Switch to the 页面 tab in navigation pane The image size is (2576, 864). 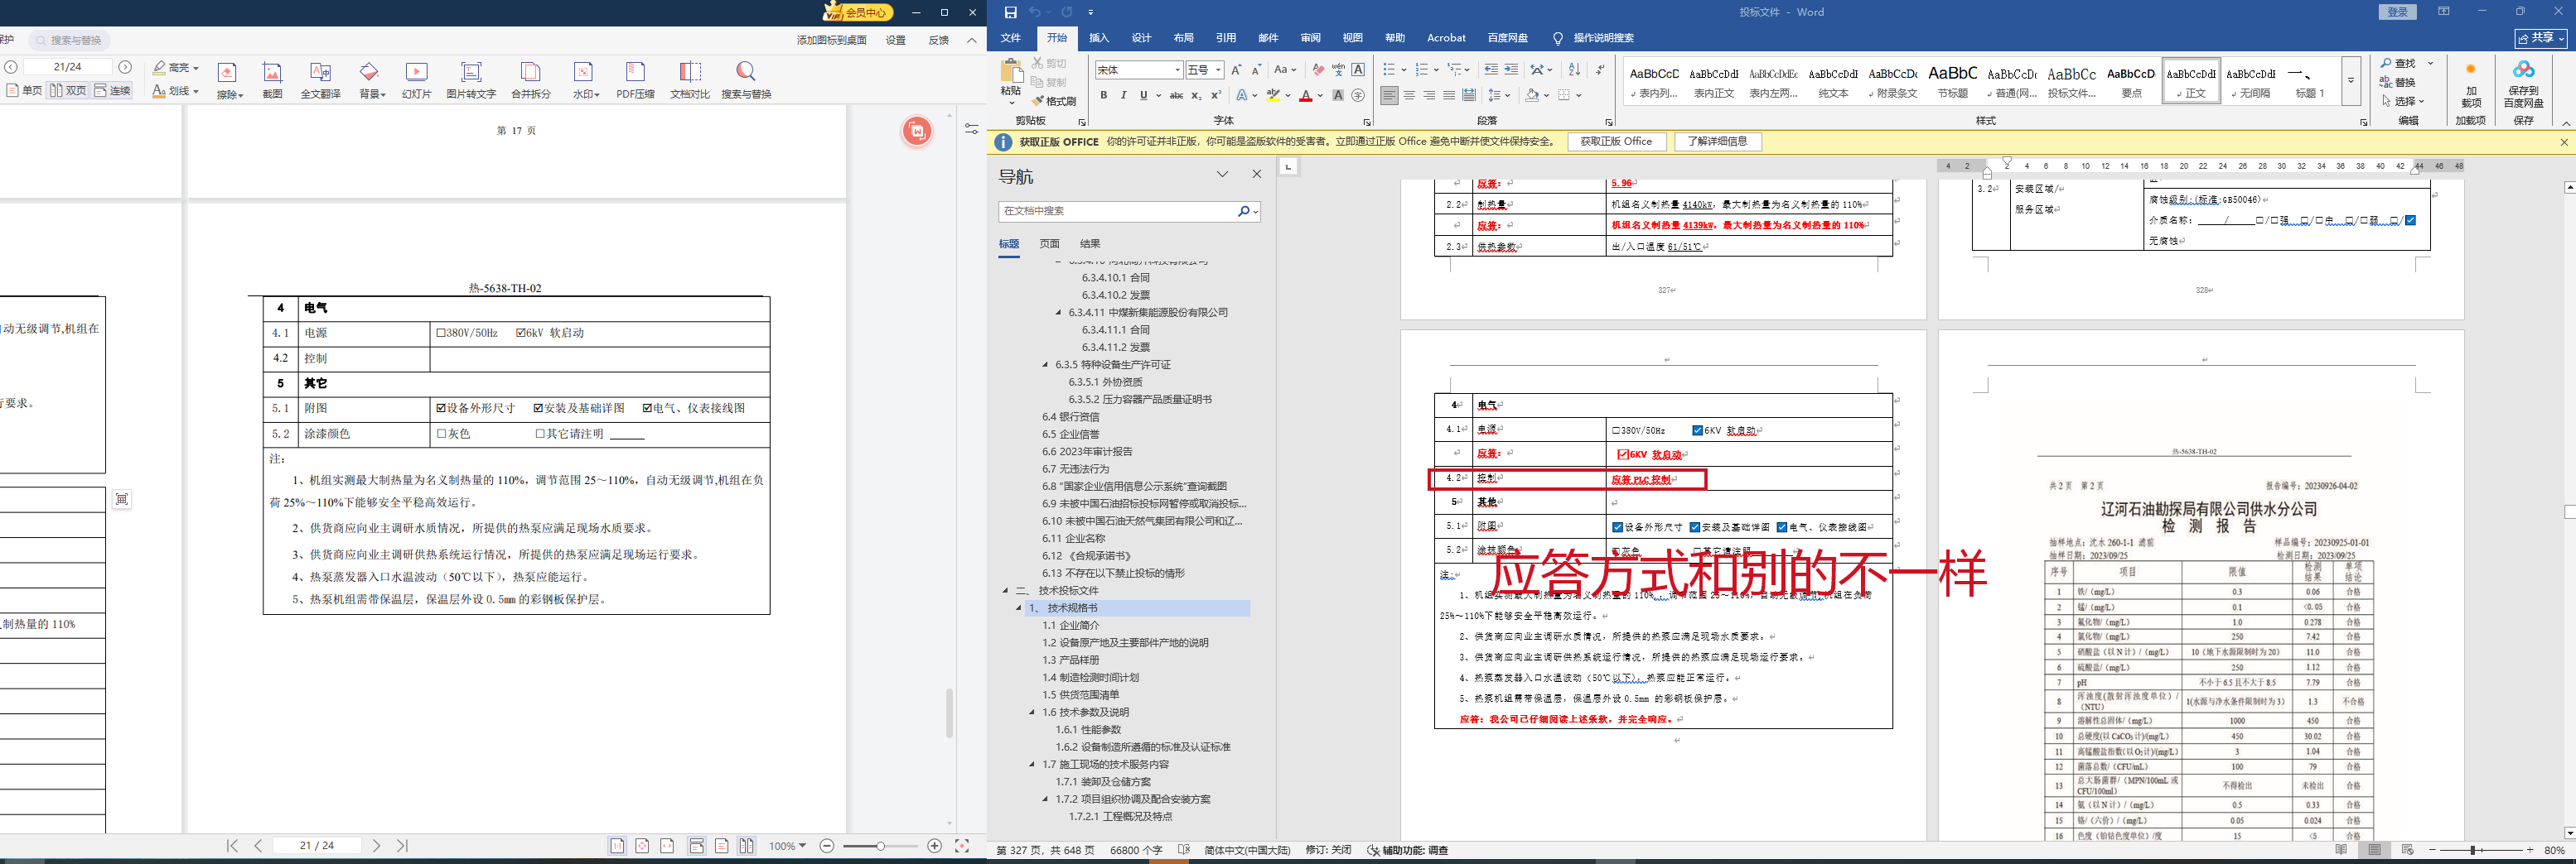1049,243
